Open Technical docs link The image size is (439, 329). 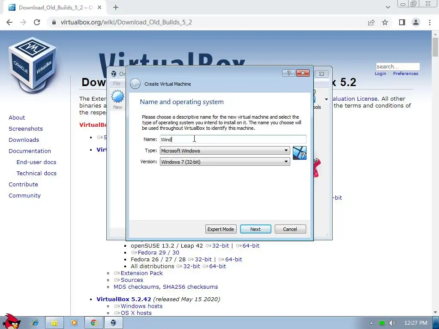[x=36, y=173]
